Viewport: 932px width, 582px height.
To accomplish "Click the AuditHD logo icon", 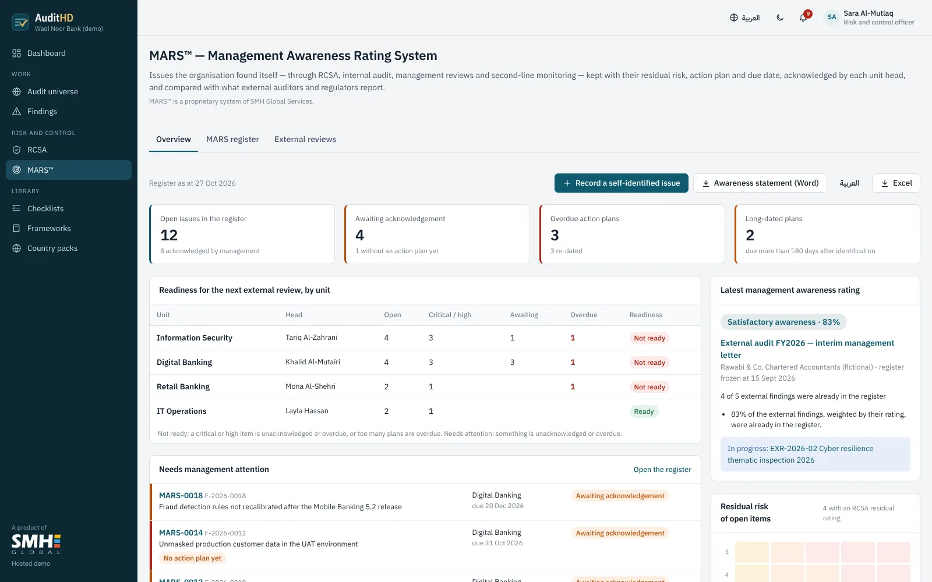I will click(20, 22).
